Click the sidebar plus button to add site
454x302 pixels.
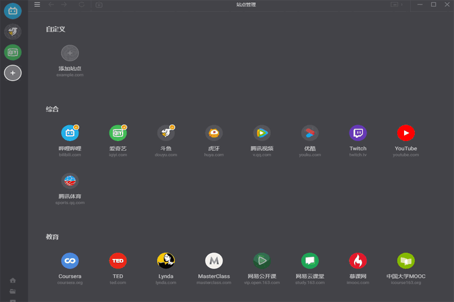click(12, 73)
